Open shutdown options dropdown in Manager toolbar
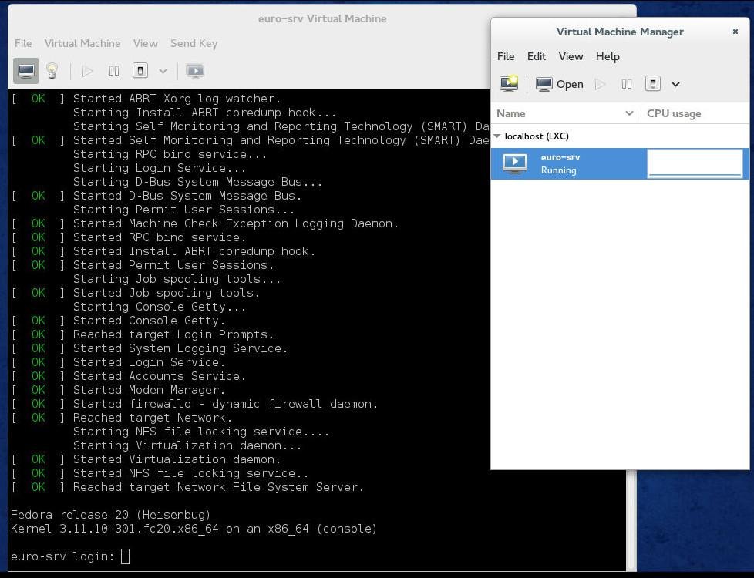The image size is (754, 578). point(675,84)
